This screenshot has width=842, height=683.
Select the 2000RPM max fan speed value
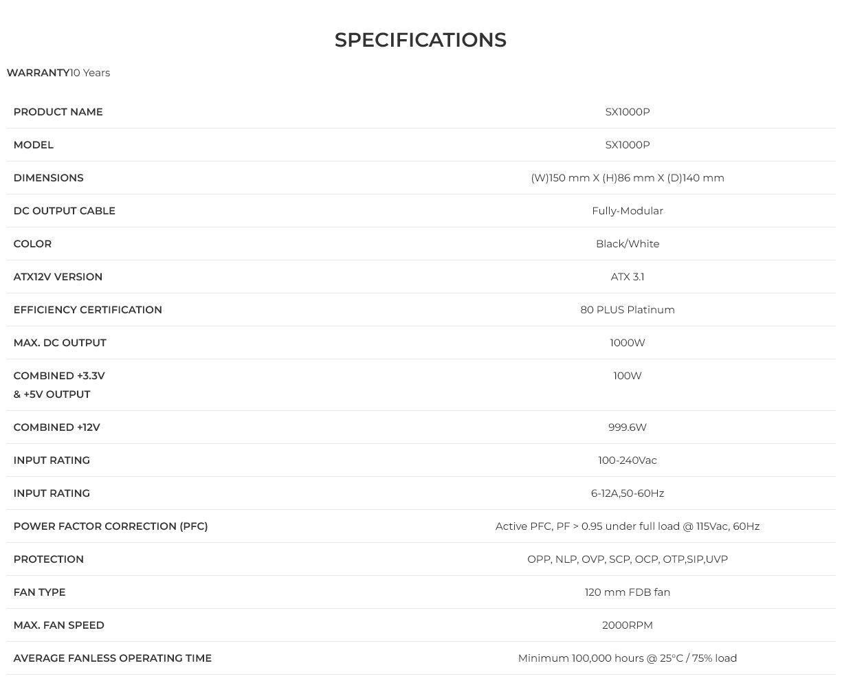tap(627, 625)
